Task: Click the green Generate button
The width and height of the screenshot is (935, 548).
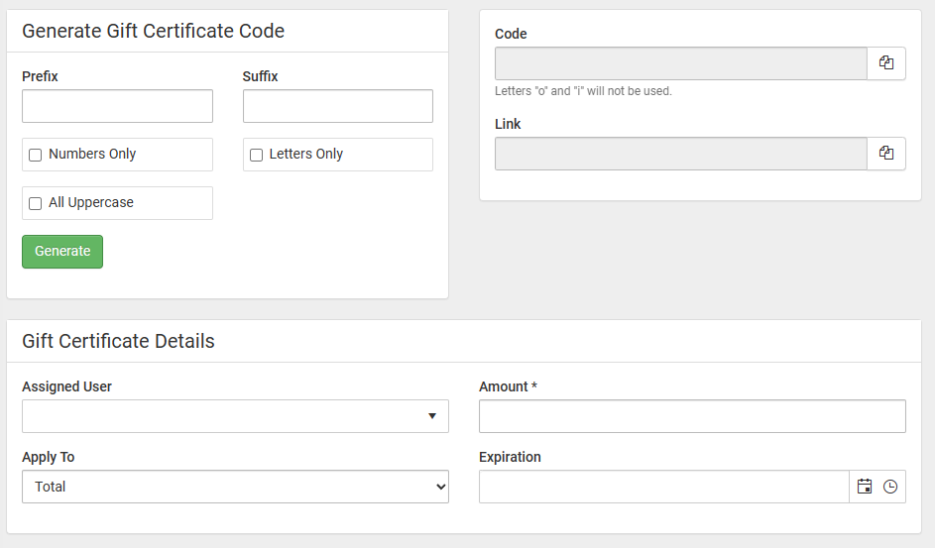Action: click(x=62, y=252)
